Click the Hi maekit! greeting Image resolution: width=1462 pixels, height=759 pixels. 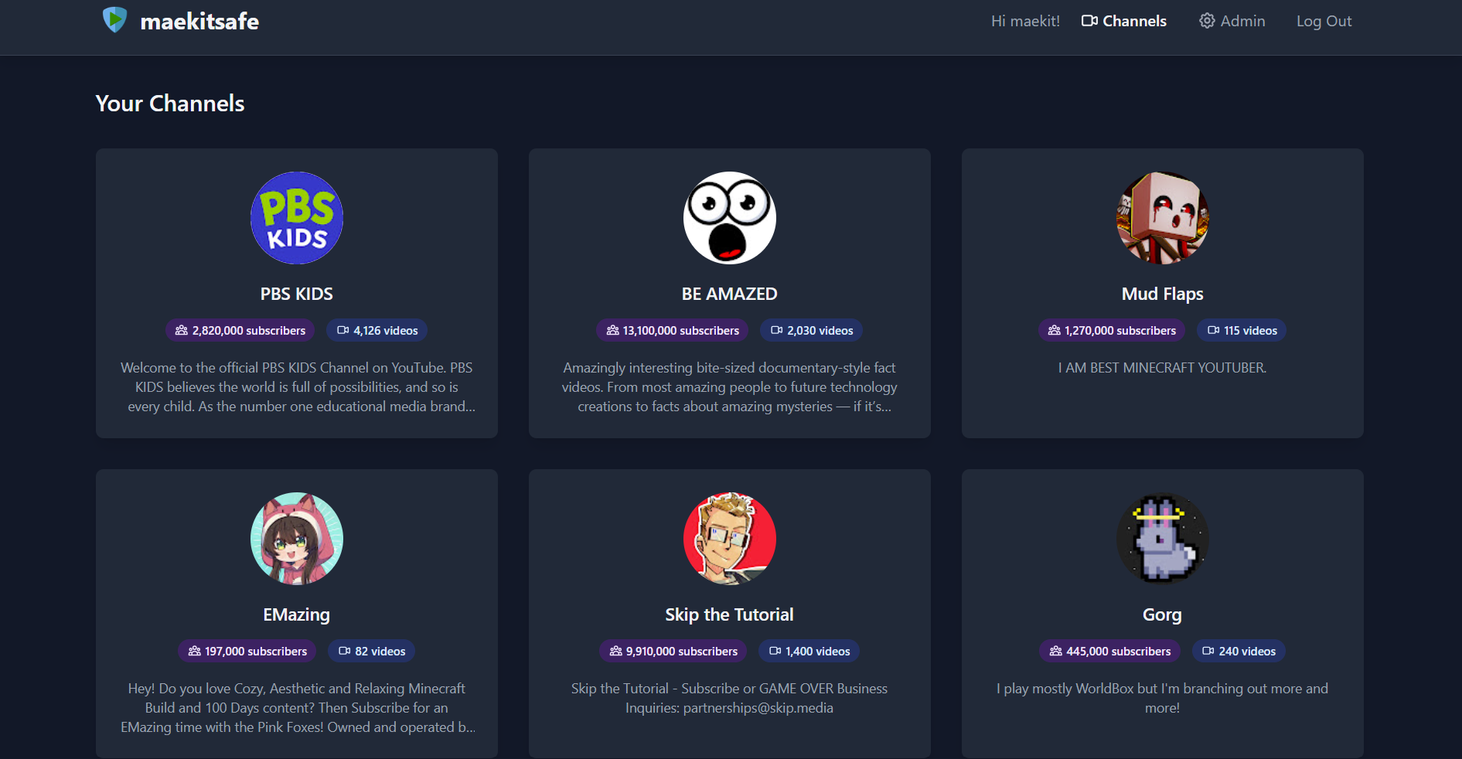1025,21
